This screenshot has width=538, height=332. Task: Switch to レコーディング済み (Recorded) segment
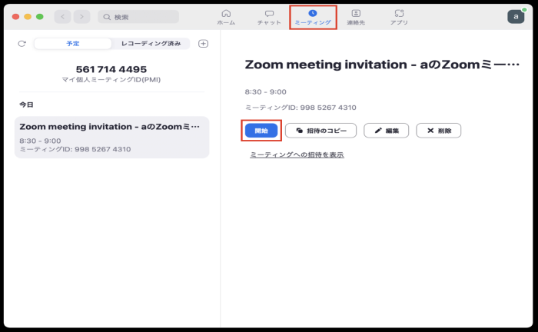point(151,44)
